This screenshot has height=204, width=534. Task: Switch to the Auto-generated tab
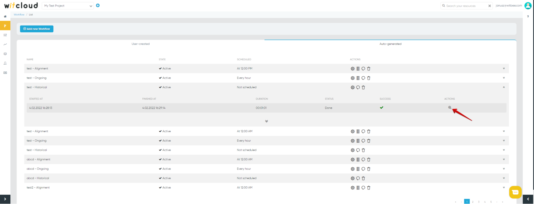tap(390, 44)
